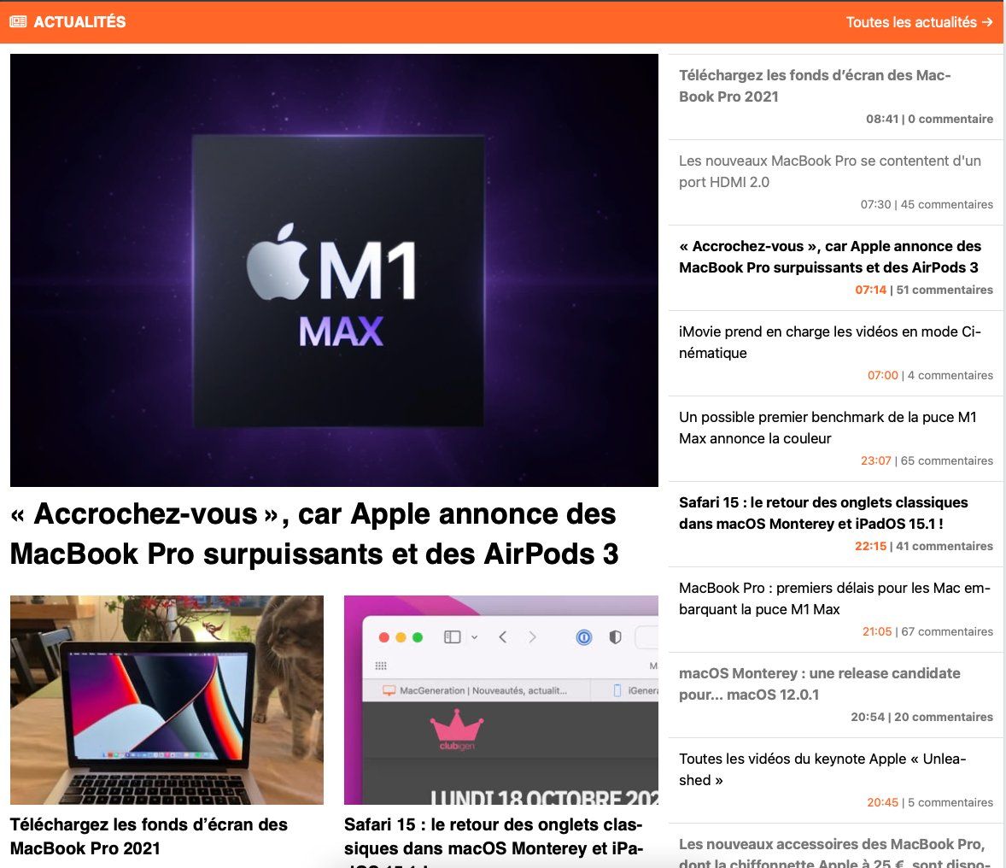Open Safari 15 article title under screenshot
The image size is (1006, 868).
tap(493, 836)
